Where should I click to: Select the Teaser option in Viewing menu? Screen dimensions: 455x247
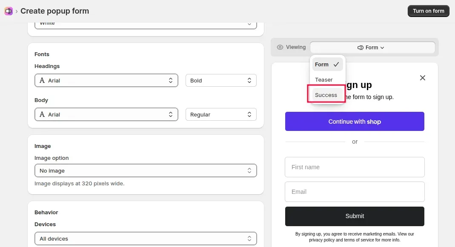[327, 80]
